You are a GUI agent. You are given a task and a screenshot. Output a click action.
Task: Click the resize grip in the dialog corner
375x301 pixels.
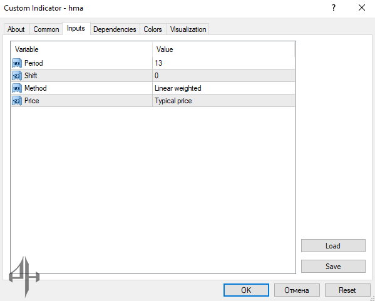372,298
